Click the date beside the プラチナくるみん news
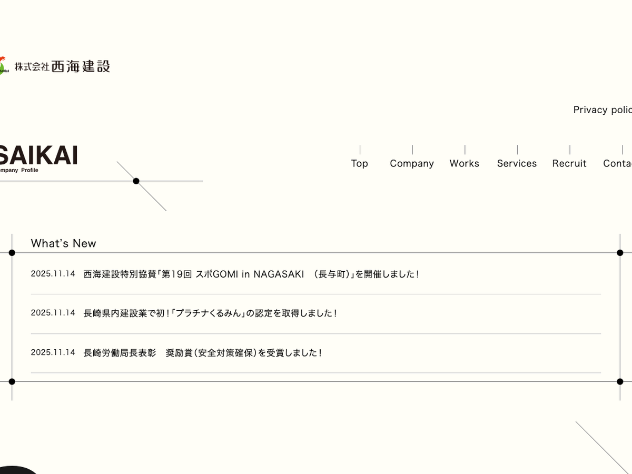 53,313
